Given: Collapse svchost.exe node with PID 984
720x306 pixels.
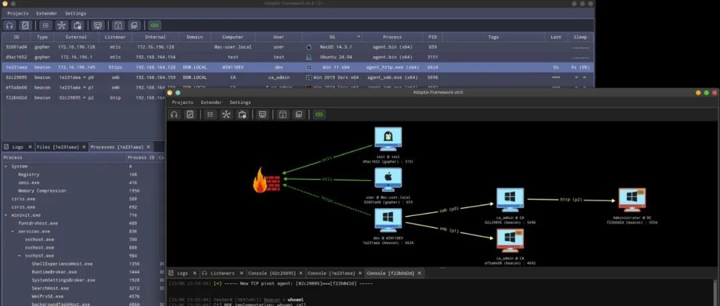Looking at the screenshot, I should pos(20,256).
